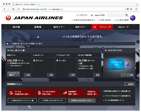Expand マイルをその他の特典に交換 dropdown
The height and width of the screenshot is (112, 141).
pyautogui.click(x=48, y=93)
